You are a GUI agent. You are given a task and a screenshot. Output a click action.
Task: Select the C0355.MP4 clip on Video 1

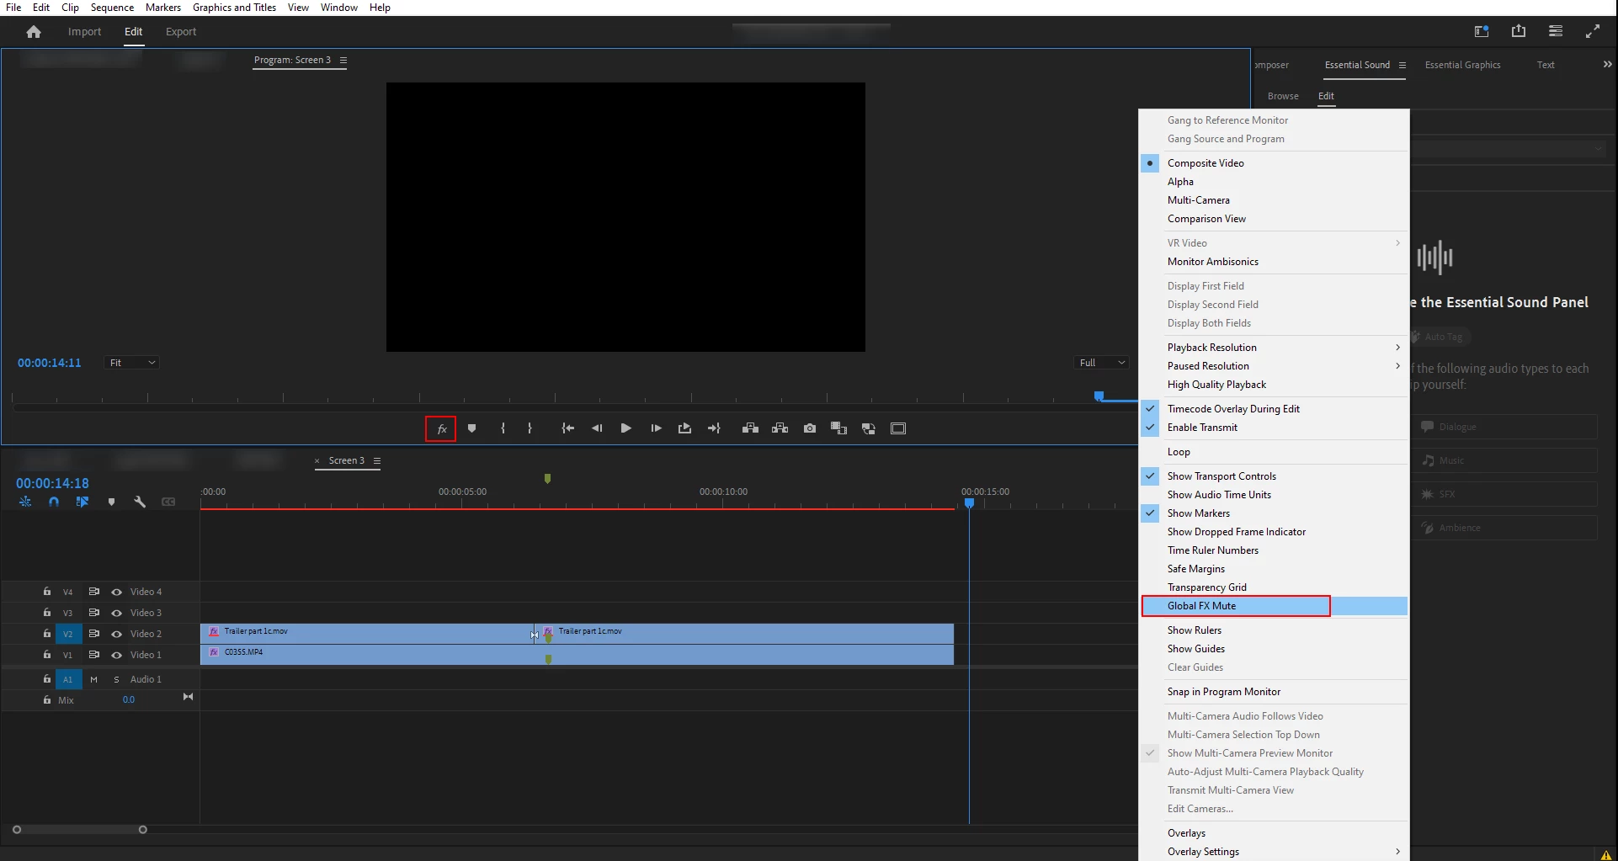pyautogui.click(x=577, y=655)
